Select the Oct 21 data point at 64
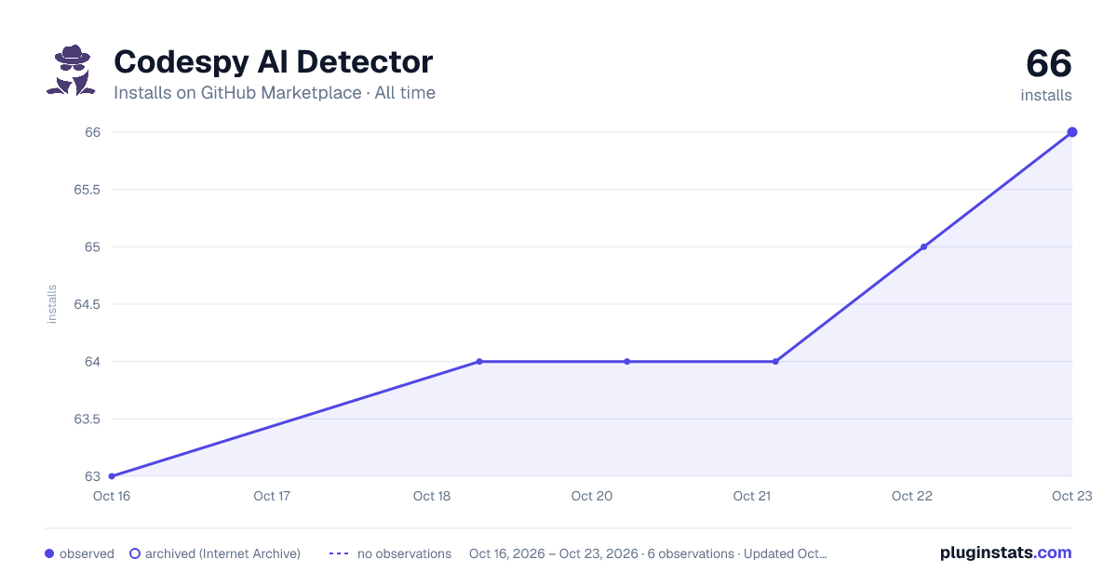Viewport: 1117px width, 586px height. coord(775,362)
